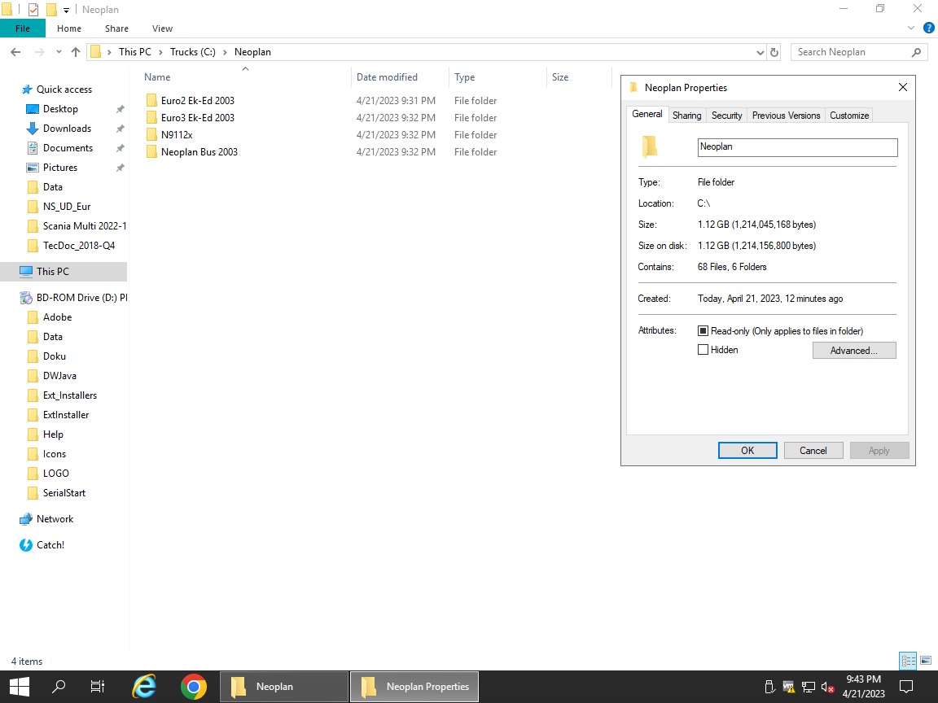
Task: Click the network tray icon
Action: tap(809, 688)
